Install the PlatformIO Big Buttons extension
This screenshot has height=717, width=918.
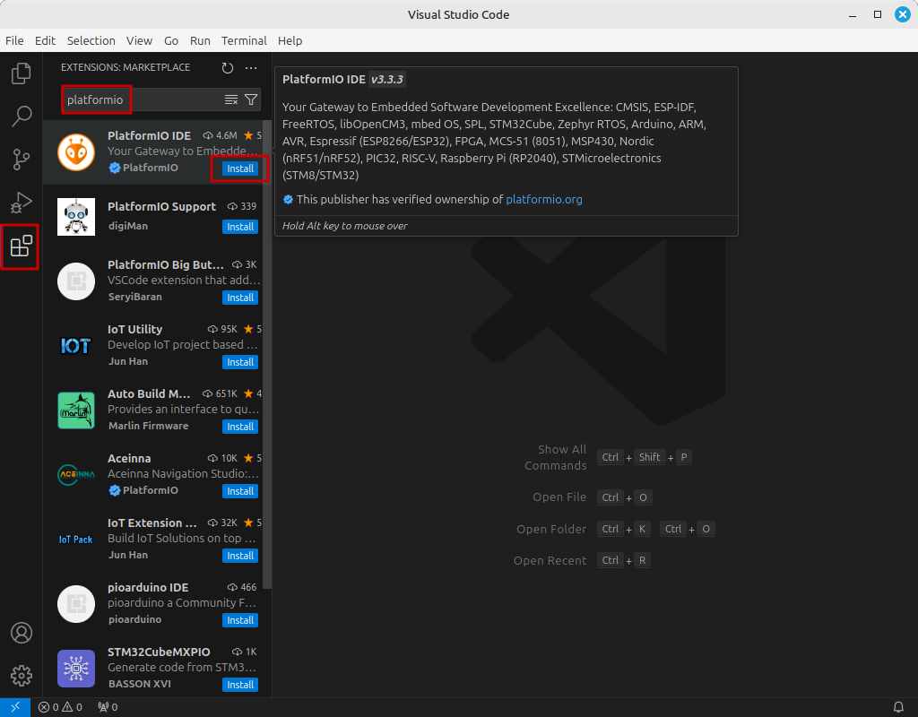(x=240, y=298)
